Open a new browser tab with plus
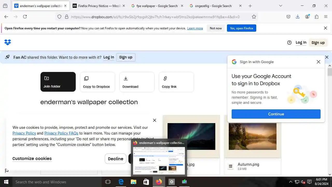 point(250,6)
